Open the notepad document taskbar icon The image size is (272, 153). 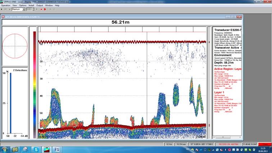pyautogui.click(x=57, y=149)
